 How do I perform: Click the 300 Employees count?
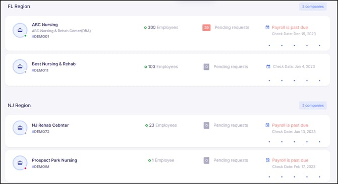pos(161,28)
